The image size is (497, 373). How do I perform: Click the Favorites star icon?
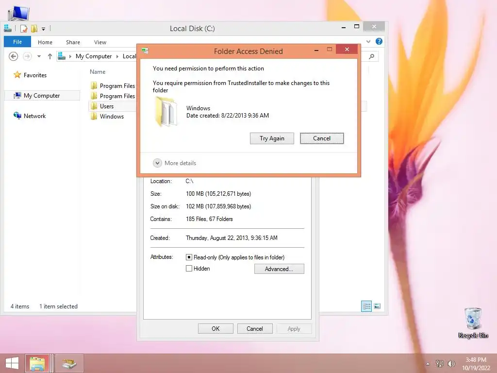click(x=17, y=75)
